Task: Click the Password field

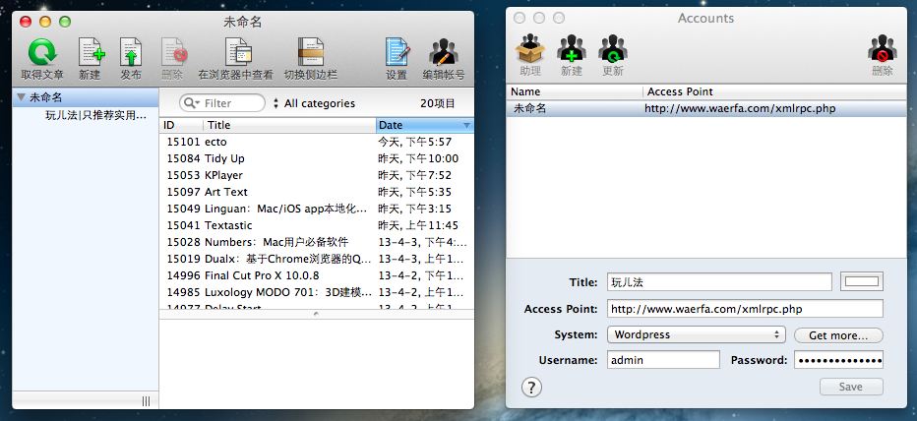Action: (x=838, y=360)
